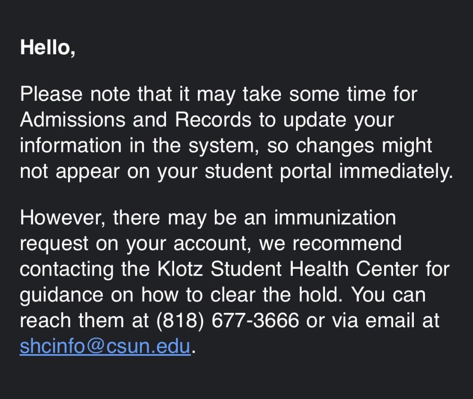Screen dimensions: 473x399
Task: Click the phrase 'Admissions and Records'
Action: 135,120
